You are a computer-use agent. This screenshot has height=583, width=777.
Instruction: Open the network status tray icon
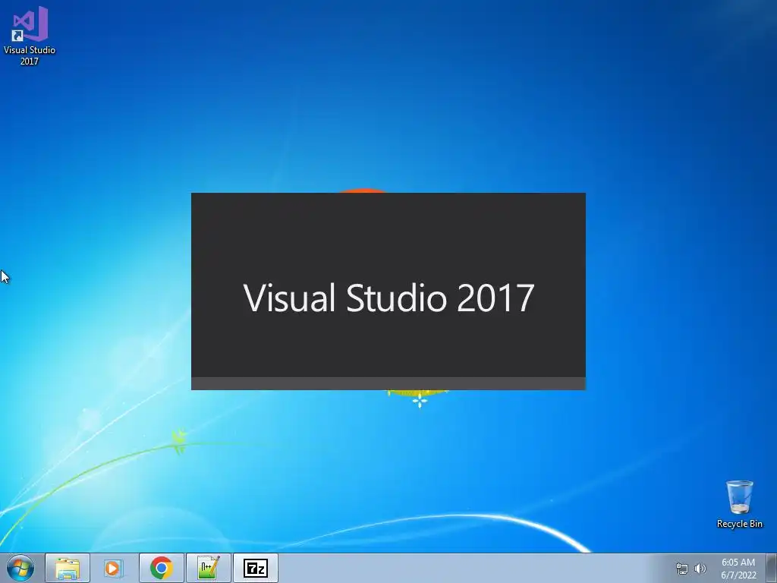(682, 569)
